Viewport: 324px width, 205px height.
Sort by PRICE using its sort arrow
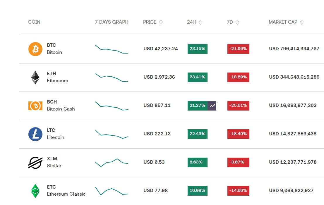pos(161,22)
